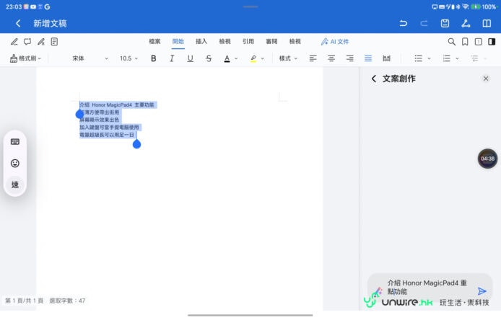The image size is (501, 320).
Task: Open the document outline page icon
Action: pos(54,42)
